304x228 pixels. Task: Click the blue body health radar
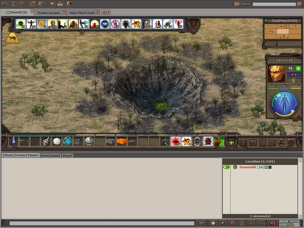click(x=284, y=103)
